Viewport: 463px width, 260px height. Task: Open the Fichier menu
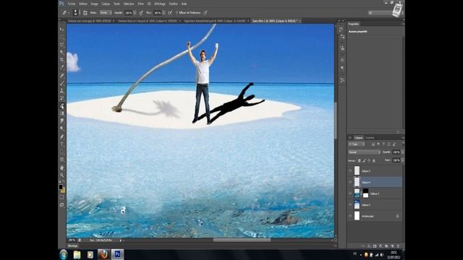(x=72, y=4)
